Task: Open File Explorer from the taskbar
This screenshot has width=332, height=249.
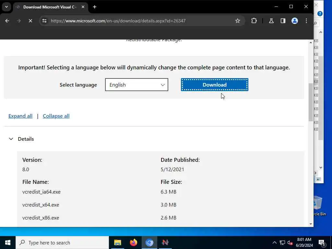Action: coord(117,243)
